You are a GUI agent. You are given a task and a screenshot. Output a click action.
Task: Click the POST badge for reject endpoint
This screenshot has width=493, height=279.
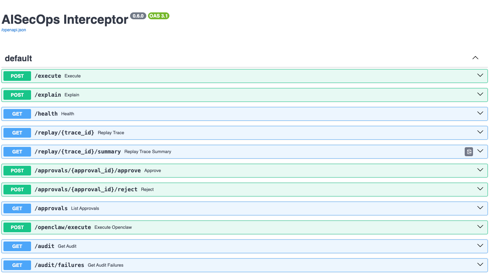click(17, 190)
